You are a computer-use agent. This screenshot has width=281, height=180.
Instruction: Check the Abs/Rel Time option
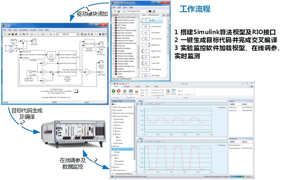click(x=154, y=95)
